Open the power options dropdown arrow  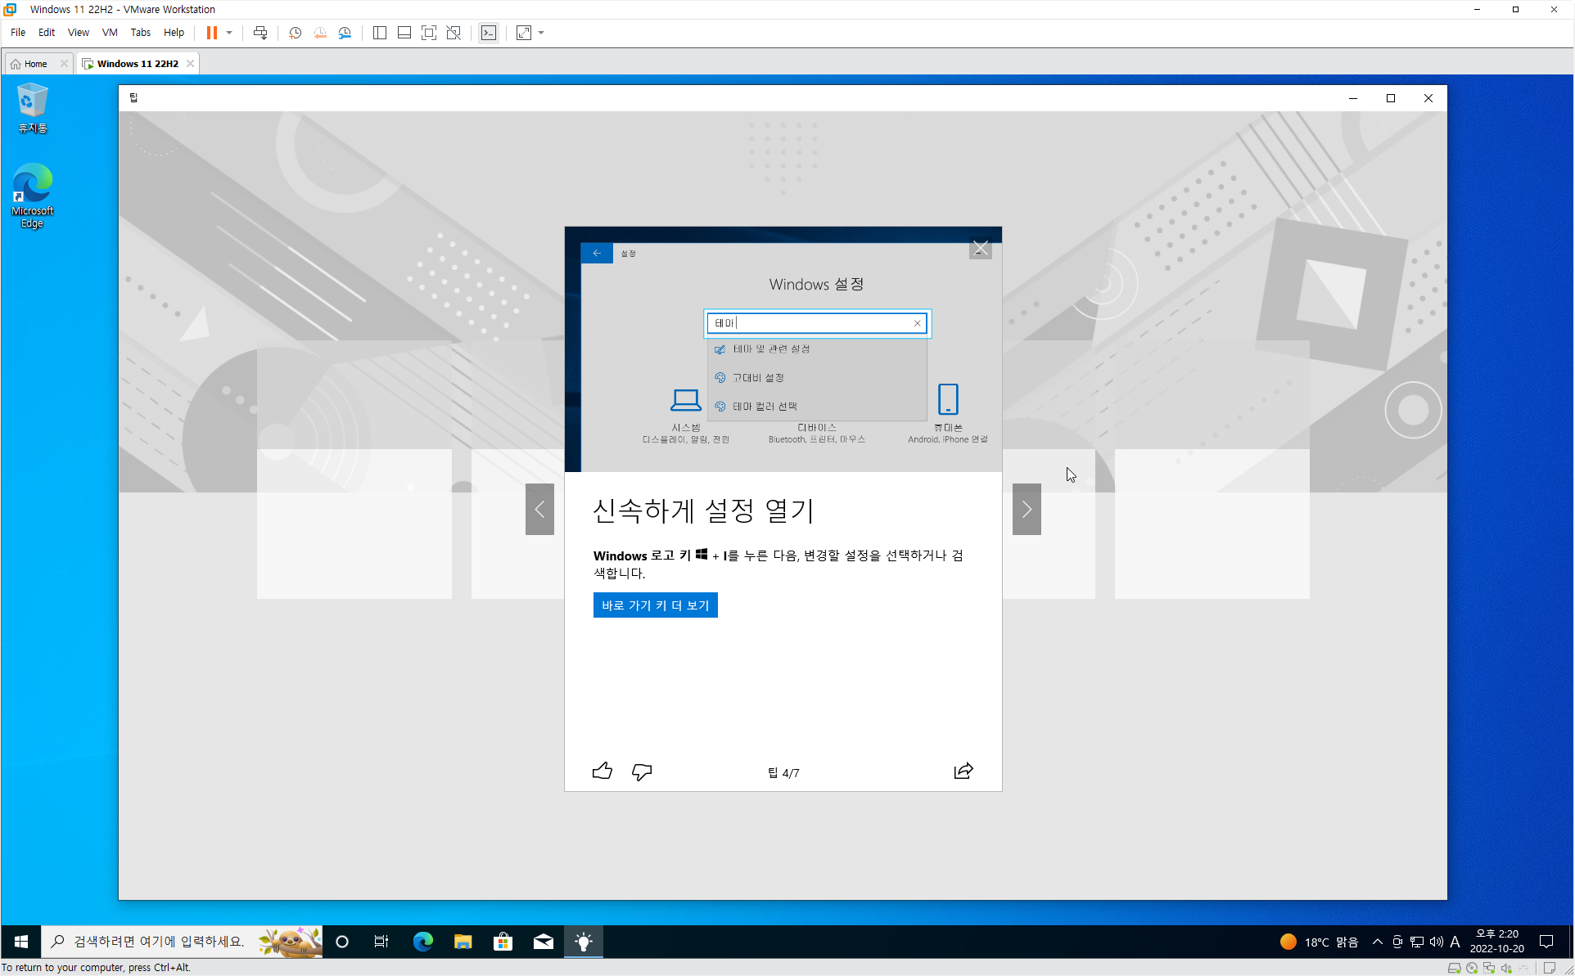[x=229, y=33]
